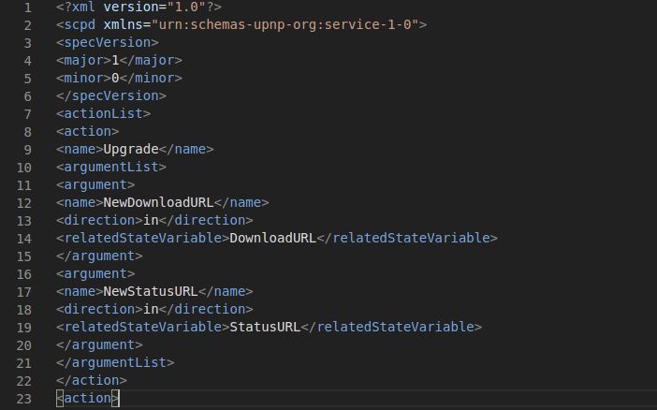Click the NewDownloadURL text

point(158,202)
